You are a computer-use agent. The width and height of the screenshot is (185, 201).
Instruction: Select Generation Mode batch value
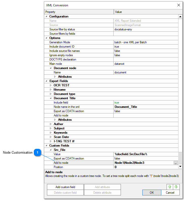pos(146,42)
